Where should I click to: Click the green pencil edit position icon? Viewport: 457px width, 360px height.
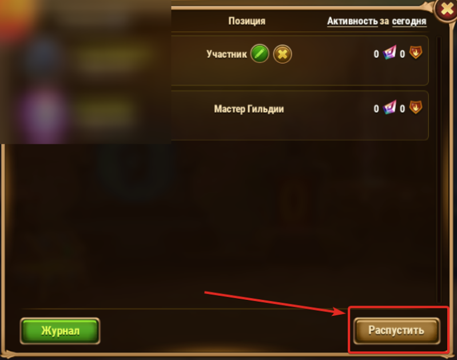click(260, 54)
